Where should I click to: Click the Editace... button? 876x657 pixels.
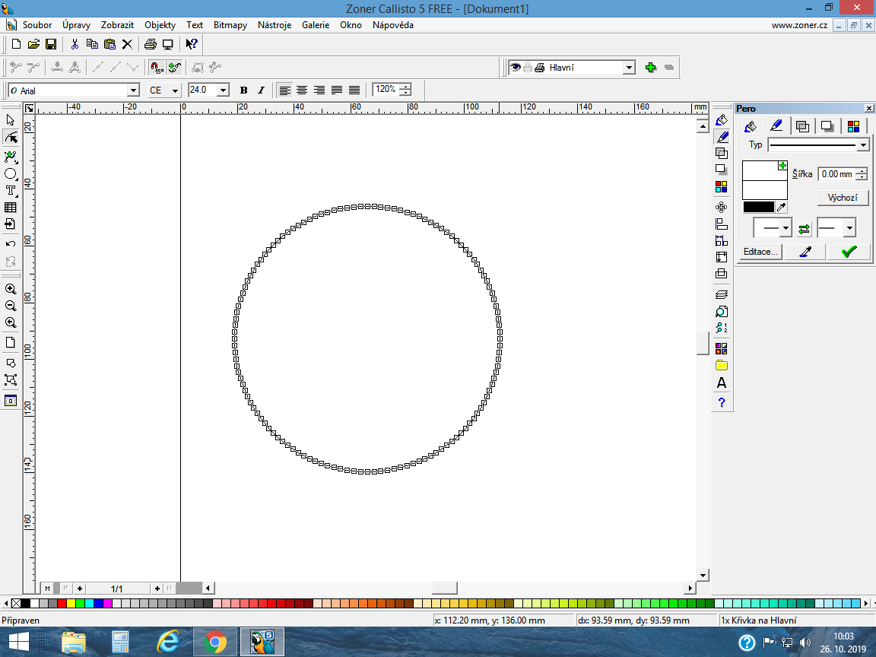point(761,252)
